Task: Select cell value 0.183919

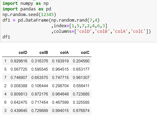Action: pos(60,61)
